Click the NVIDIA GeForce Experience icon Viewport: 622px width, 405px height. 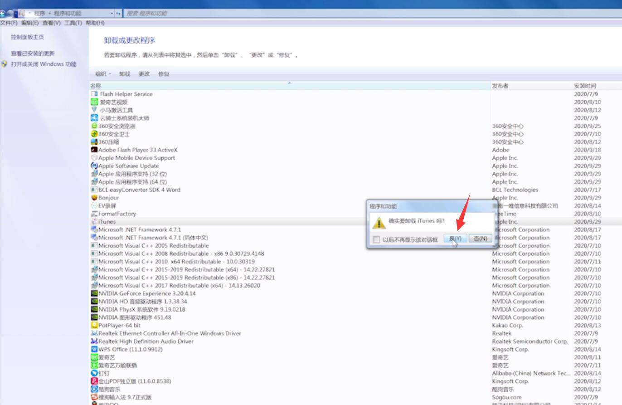click(x=94, y=293)
